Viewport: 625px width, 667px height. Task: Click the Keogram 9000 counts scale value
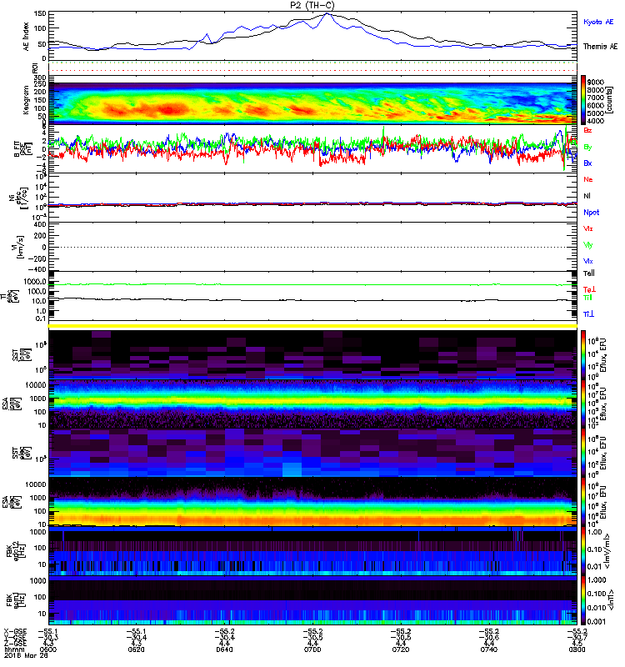click(596, 82)
